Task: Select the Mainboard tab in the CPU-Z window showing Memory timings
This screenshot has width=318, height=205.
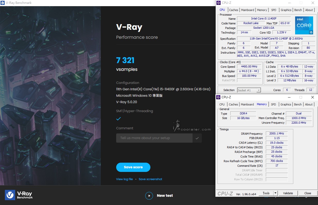Action: pos(247,104)
